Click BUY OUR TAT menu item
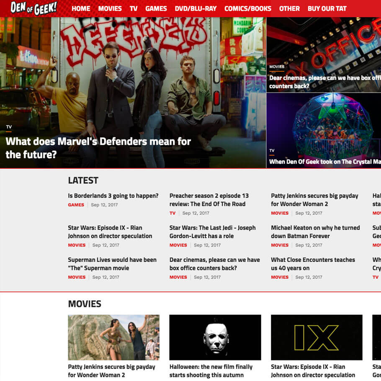The height and width of the screenshot is (381, 381). pyautogui.click(x=327, y=8)
